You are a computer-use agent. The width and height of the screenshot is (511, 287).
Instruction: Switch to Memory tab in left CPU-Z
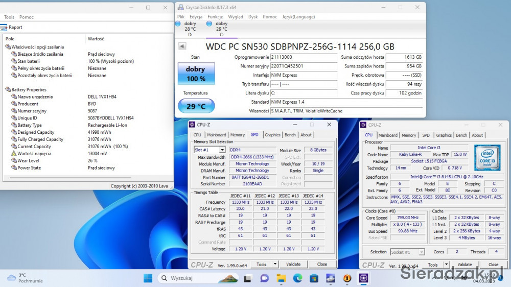coord(237,135)
